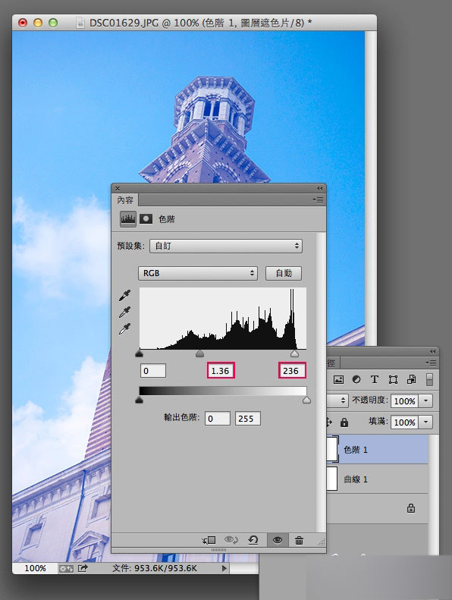Click the input black point slider handle
Viewport: 452px width, 600px height.
[x=140, y=353]
